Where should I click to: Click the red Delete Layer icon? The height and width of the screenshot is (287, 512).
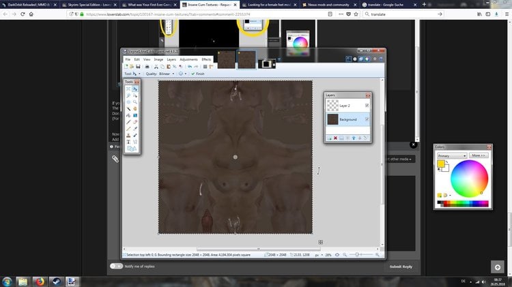(335, 138)
